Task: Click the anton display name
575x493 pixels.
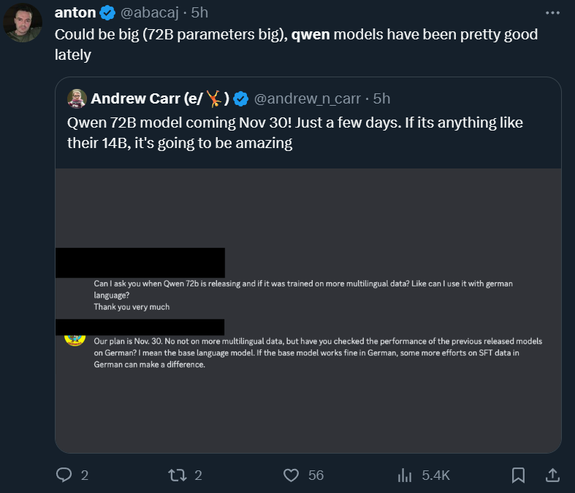Action: tap(75, 13)
